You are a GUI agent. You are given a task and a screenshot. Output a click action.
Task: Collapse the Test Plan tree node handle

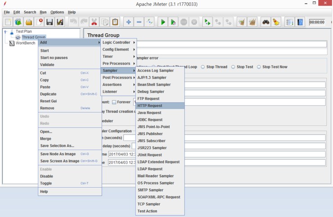pyautogui.click(x=5, y=31)
